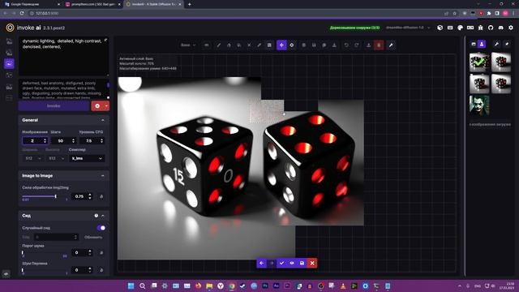Switch to Text to Image sidebar tab
This screenshot has width=519, height=292.
click(9, 41)
